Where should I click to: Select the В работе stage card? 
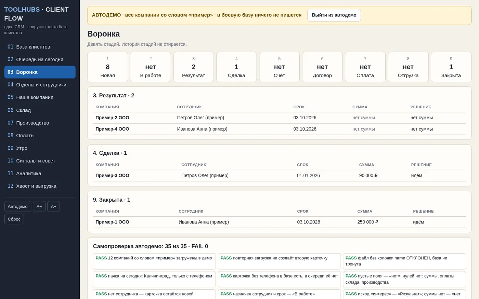(x=151, y=67)
